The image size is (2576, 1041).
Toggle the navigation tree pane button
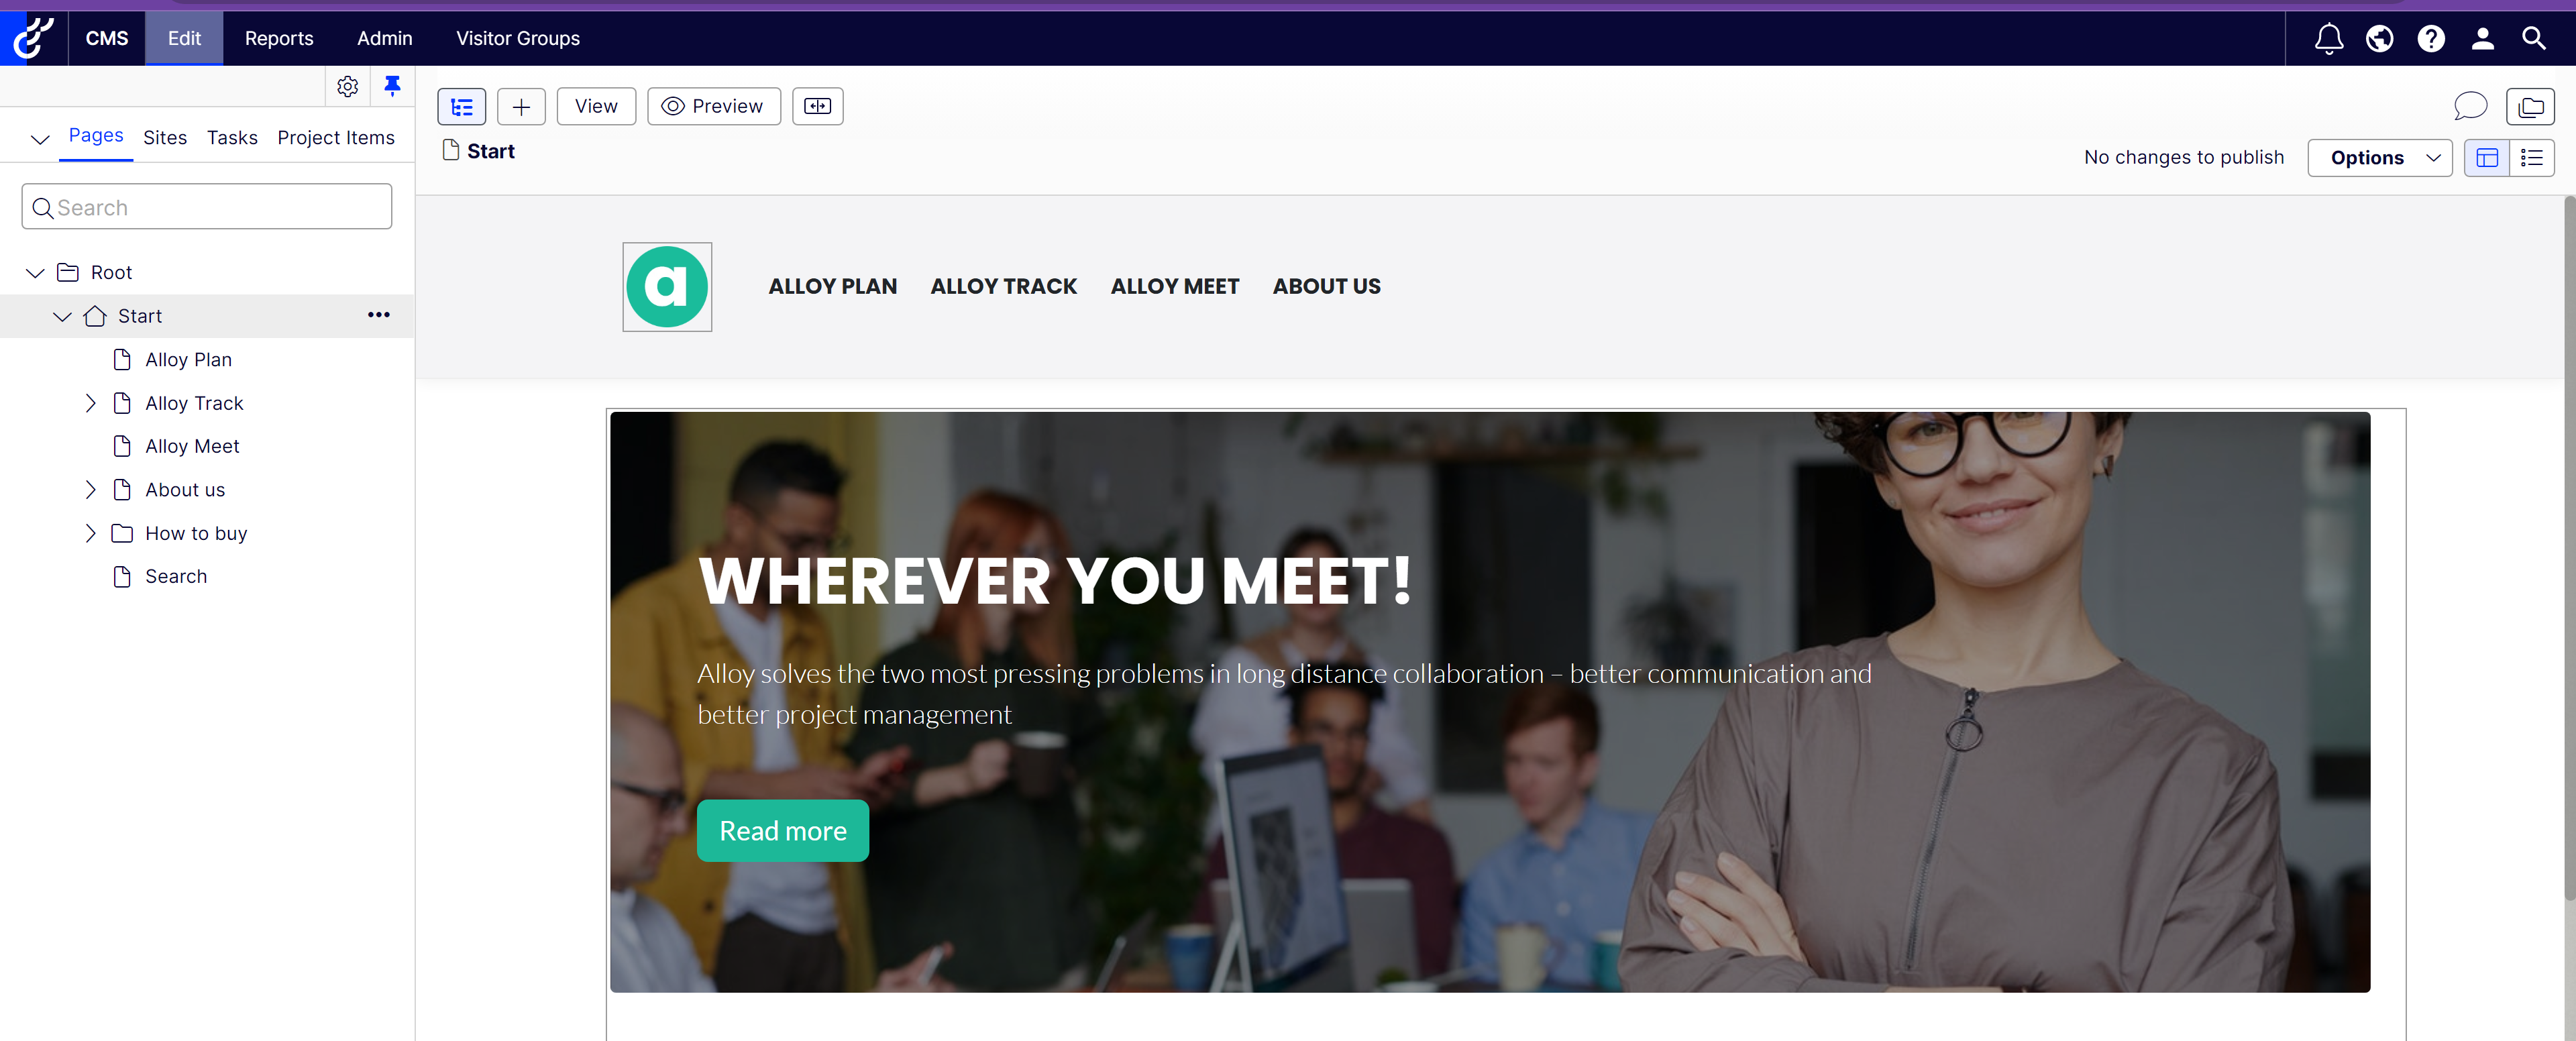tap(461, 106)
